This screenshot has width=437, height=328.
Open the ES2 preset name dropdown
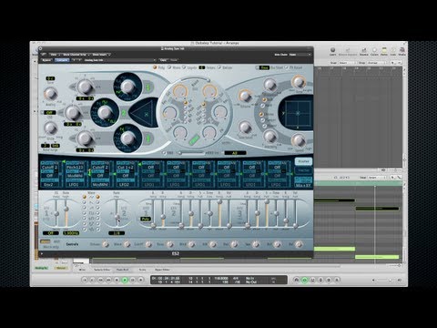120,60
